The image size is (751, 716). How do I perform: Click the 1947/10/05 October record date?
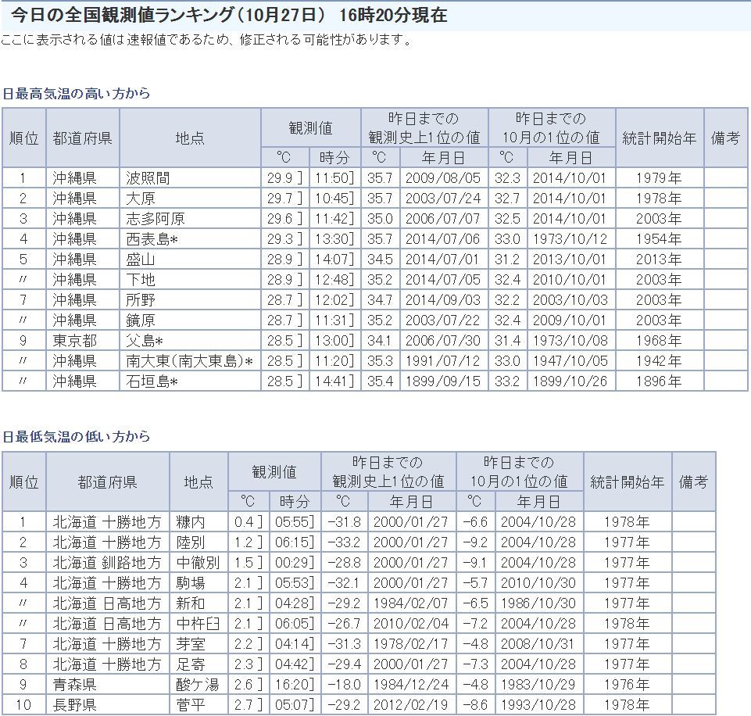coord(571,361)
